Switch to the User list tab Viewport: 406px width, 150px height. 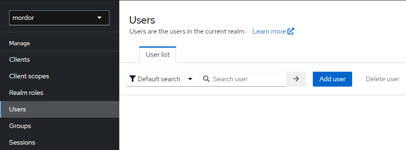pos(158,55)
